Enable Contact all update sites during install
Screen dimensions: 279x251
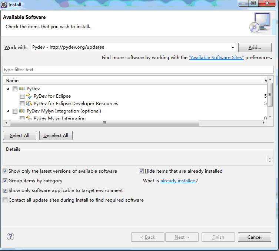tap(5, 200)
